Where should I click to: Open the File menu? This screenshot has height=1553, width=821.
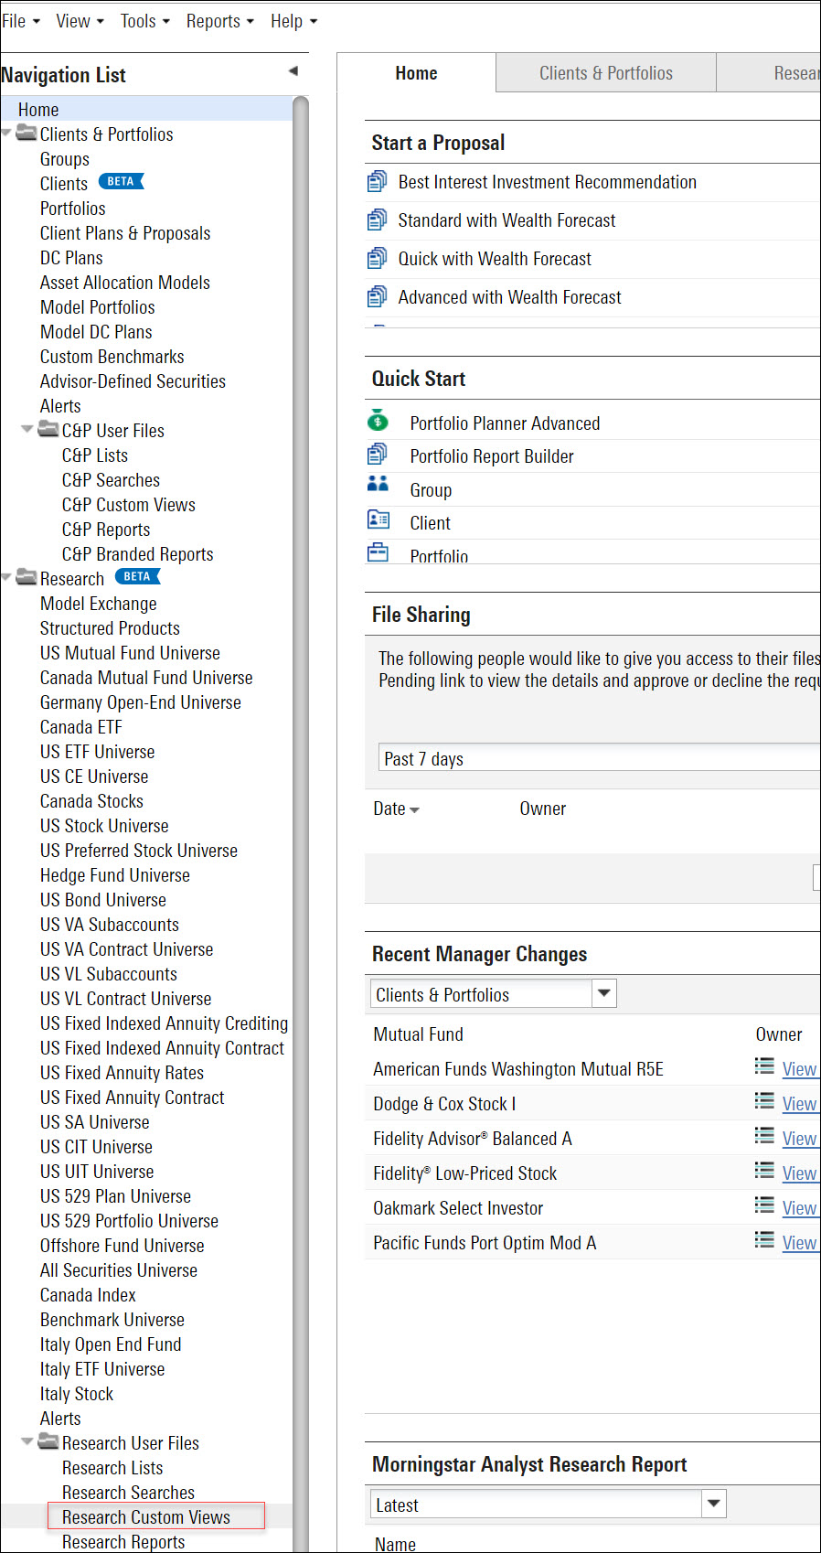pos(20,21)
